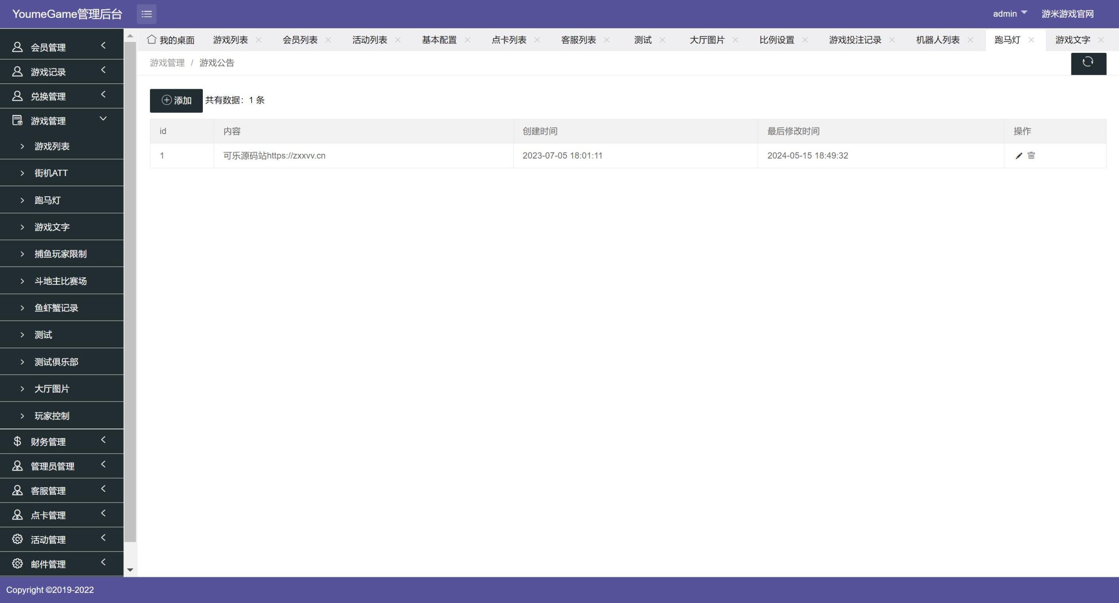This screenshot has height=603, width=1119.
Task: Click the refresh icon button top right
Action: click(x=1088, y=63)
